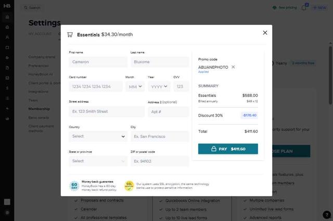Viewport: 333px width, 221px height.
Task: Click the 60 day money-back badge
Action: (74, 186)
